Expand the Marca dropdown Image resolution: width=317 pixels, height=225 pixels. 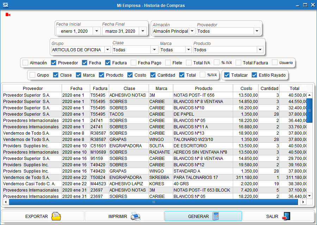pos(188,50)
